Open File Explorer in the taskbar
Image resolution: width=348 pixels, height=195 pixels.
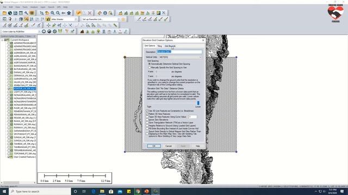click(x=102, y=191)
